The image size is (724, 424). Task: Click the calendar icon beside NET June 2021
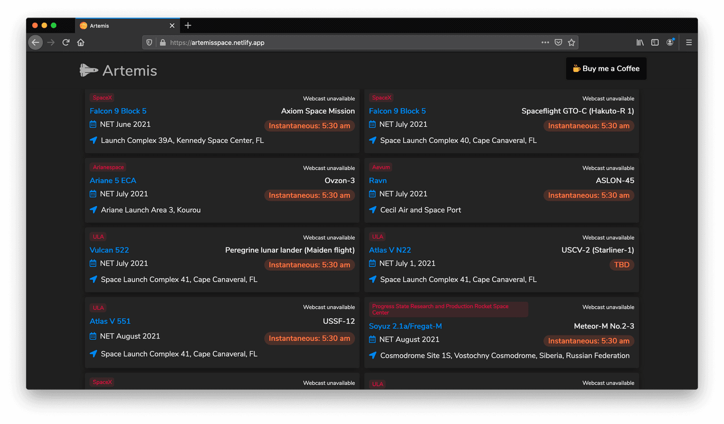click(93, 124)
